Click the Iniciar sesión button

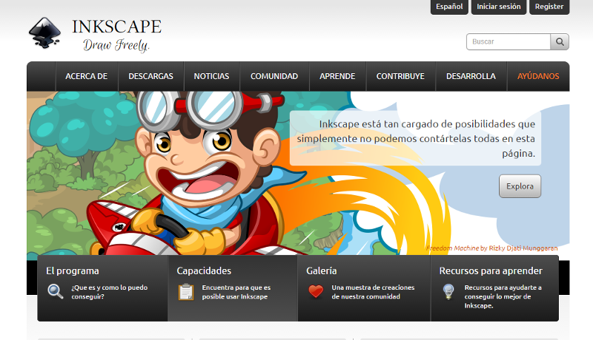[x=499, y=7]
